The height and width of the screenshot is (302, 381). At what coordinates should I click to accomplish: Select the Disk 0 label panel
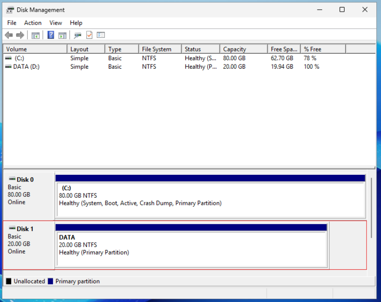pyautogui.click(x=29, y=196)
